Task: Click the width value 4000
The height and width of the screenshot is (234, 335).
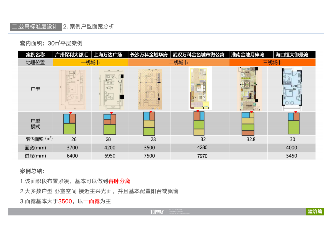Action: click(292, 147)
